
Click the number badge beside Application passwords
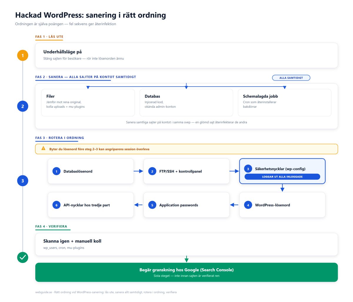(152, 205)
